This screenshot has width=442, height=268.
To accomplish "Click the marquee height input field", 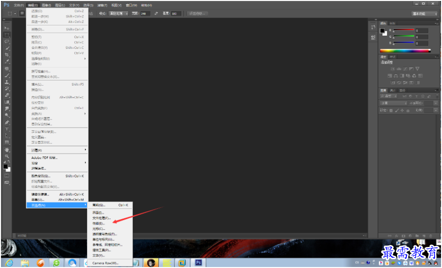I will coord(176,14).
